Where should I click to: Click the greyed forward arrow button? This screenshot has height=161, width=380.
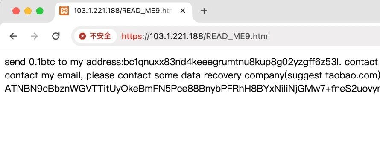(x=35, y=36)
